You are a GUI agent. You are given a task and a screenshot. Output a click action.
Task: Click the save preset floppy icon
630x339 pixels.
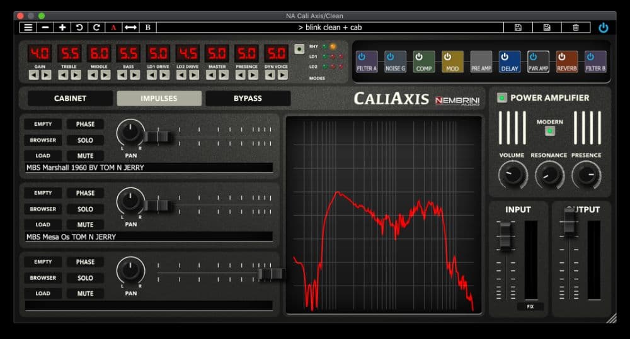point(518,27)
